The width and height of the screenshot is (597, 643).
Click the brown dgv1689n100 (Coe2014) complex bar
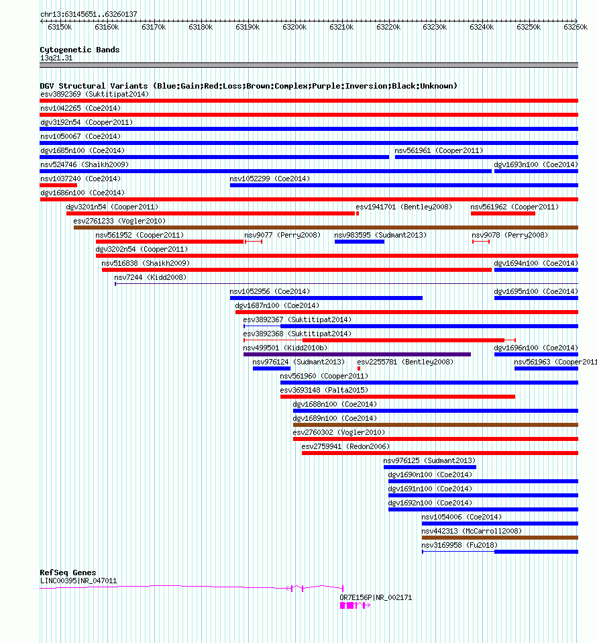435,425
